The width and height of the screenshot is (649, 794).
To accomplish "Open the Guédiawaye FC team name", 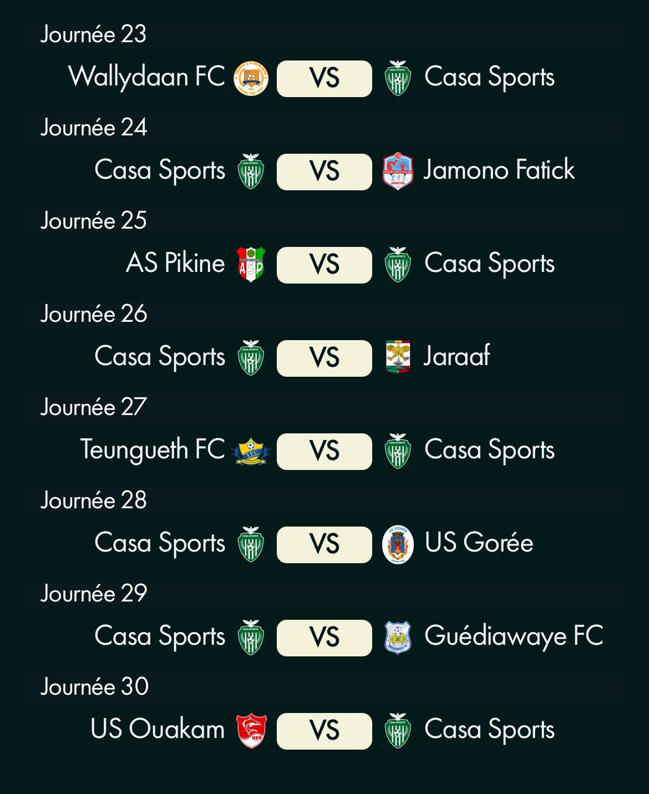I will pyautogui.click(x=514, y=636).
